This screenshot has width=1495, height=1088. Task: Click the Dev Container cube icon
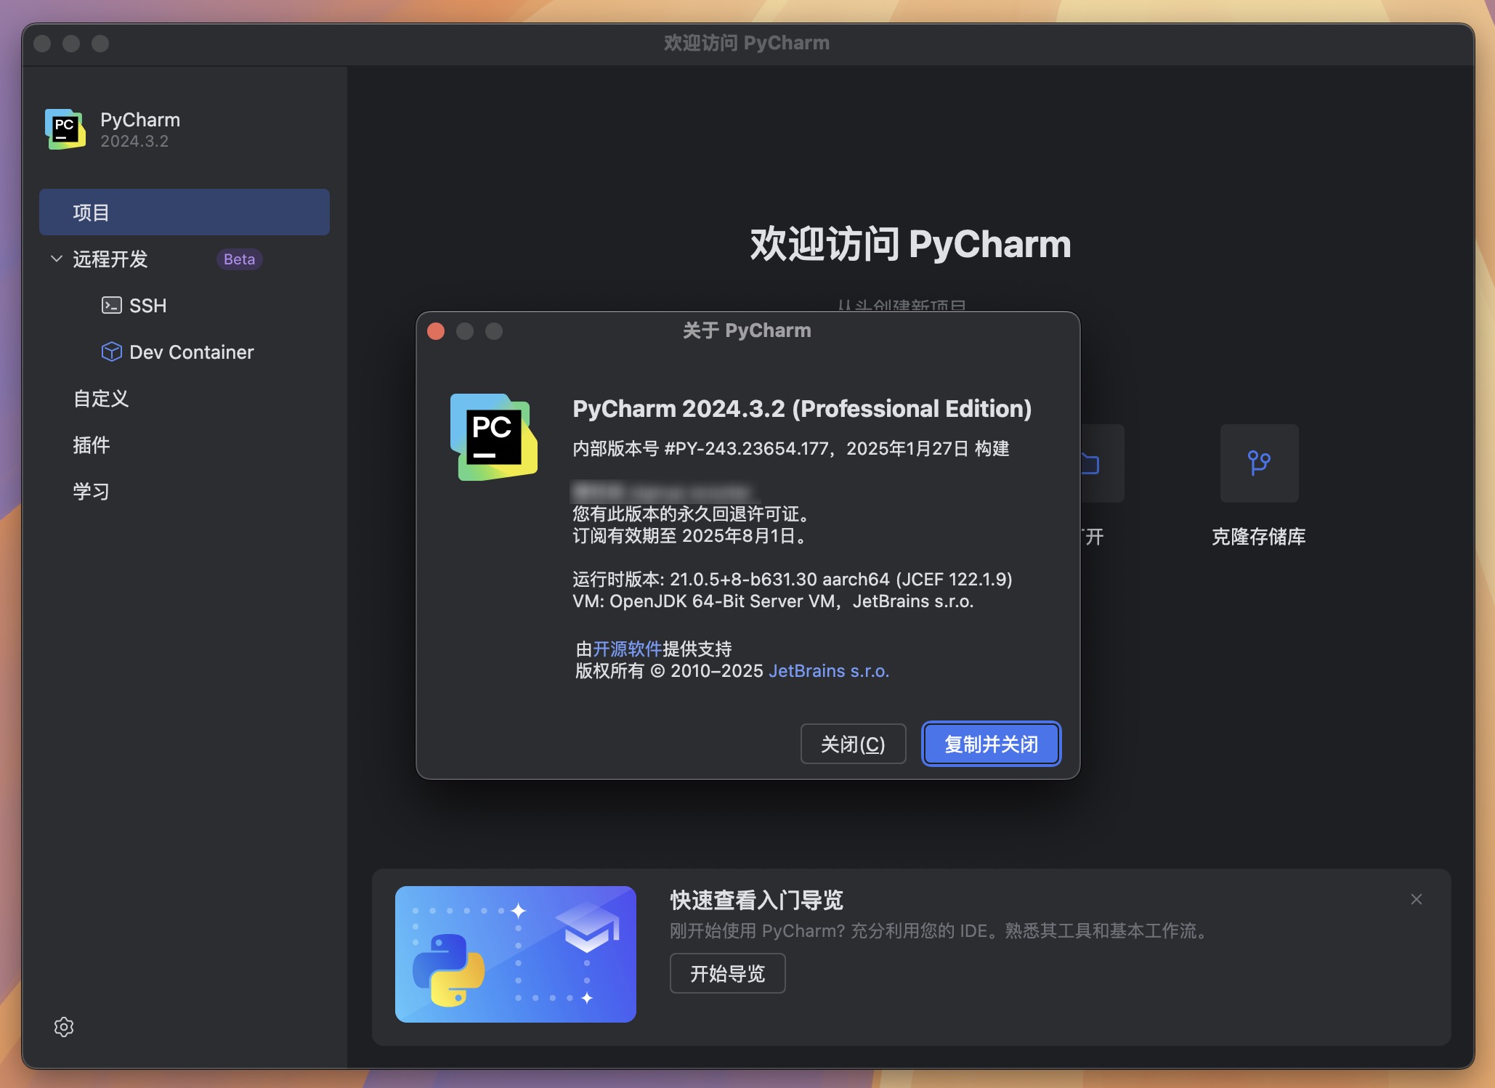click(x=111, y=352)
